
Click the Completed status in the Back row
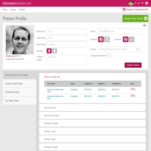[74, 96]
